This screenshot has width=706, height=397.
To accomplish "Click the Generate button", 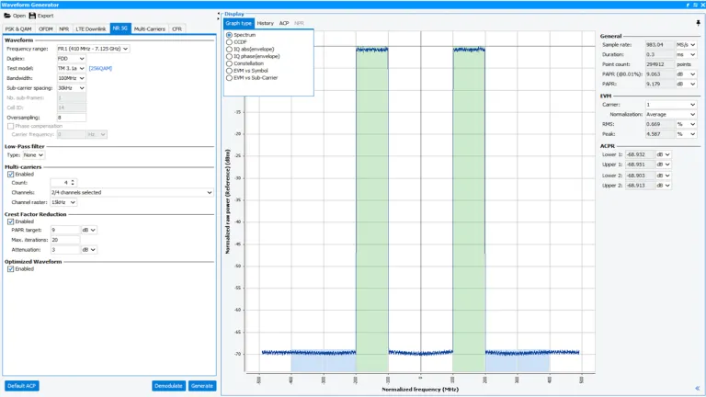I will (x=201, y=386).
